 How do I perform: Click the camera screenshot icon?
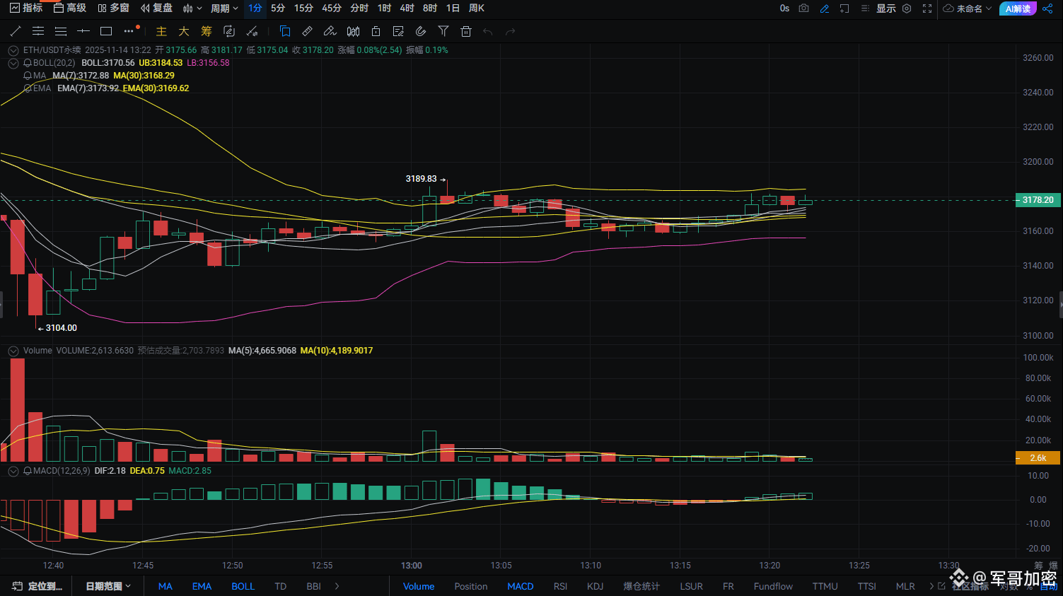[803, 8]
